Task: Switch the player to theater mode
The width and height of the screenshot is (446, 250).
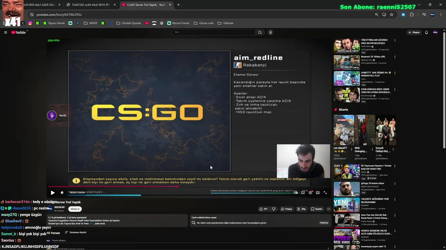Action: click(318, 192)
